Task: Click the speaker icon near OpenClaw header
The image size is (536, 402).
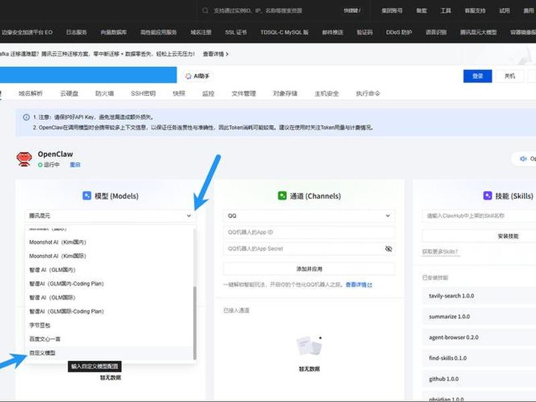Action: (x=523, y=159)
